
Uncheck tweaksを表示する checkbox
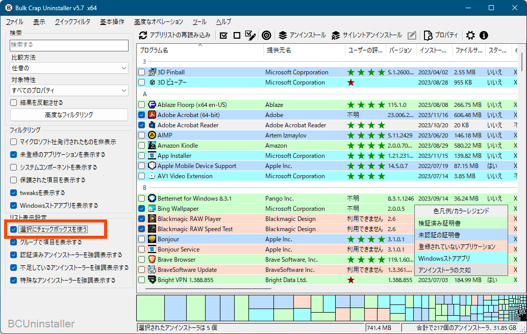(13, 192)
